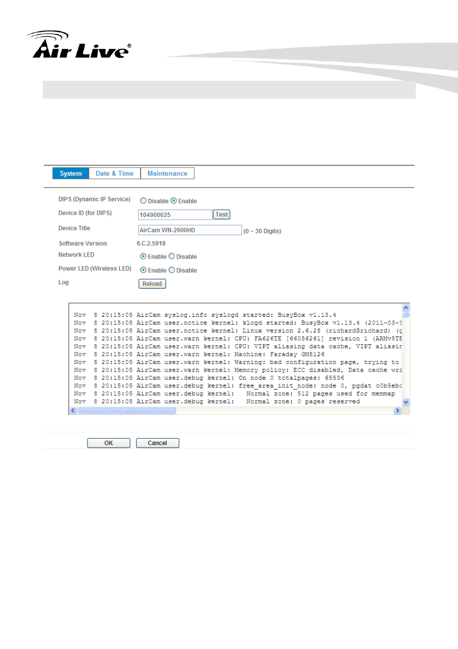Click the log scroll up arrow
This screenshot has width=458, height=649.
(406, 307)
